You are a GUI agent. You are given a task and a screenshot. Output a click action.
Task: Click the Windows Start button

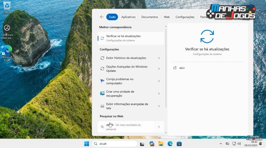86,144
